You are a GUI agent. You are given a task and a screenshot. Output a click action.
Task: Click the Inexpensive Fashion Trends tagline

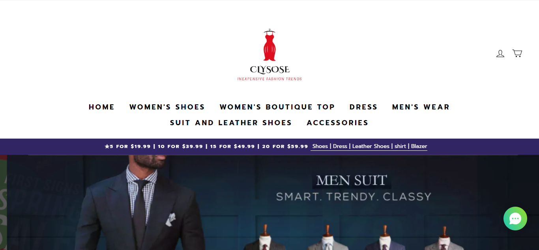269,79
